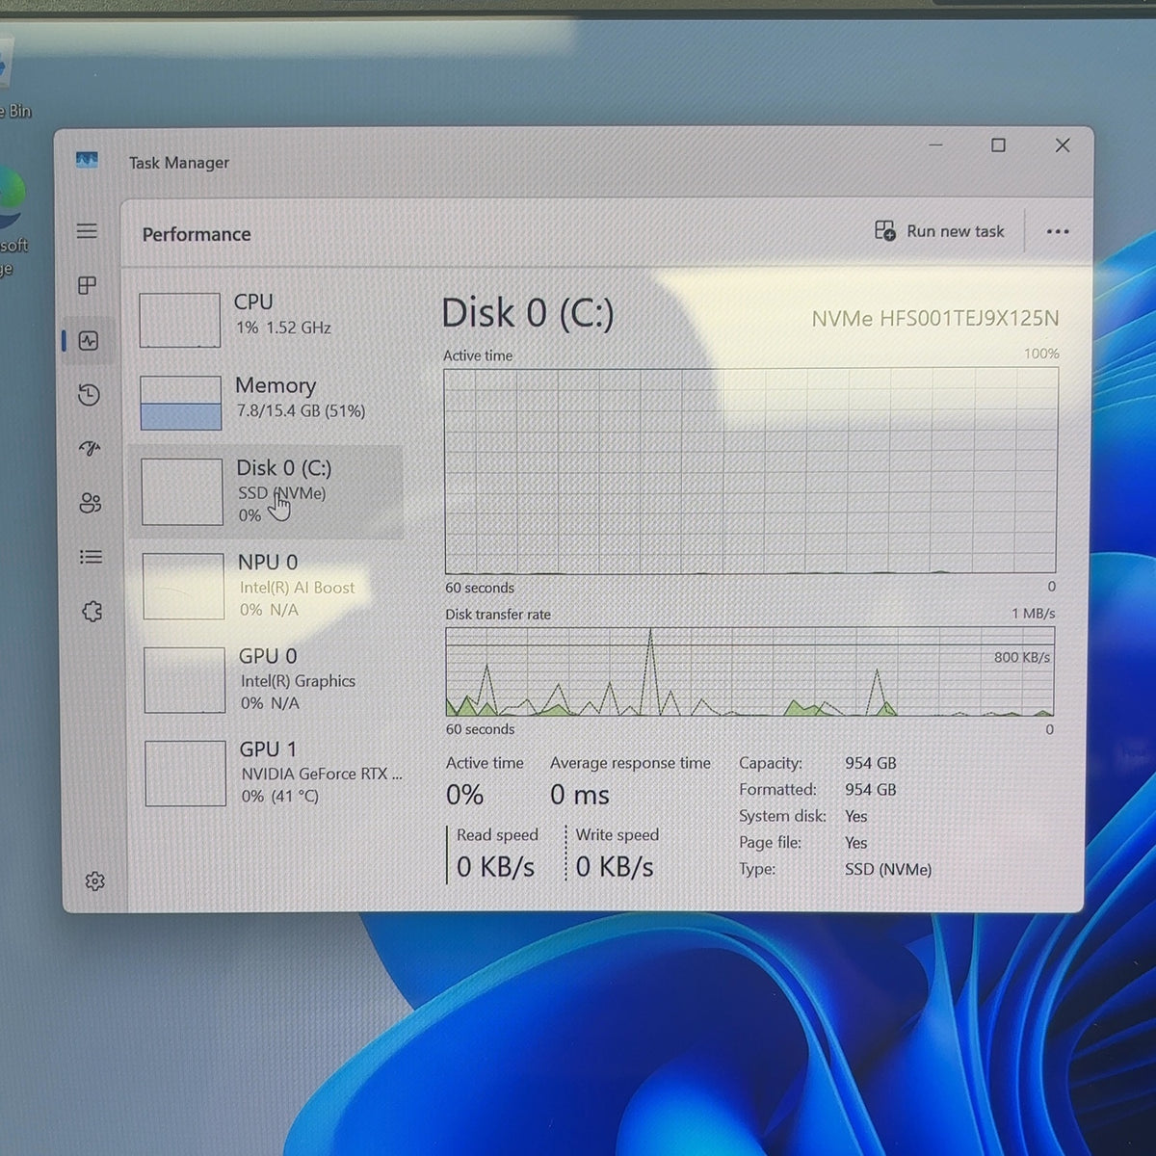The height and width of the screenshot is (1156, 1156).
Task: Select GPU 0 Intel Graphics entry
Action: pyautogui.click(x=270, y=679)
